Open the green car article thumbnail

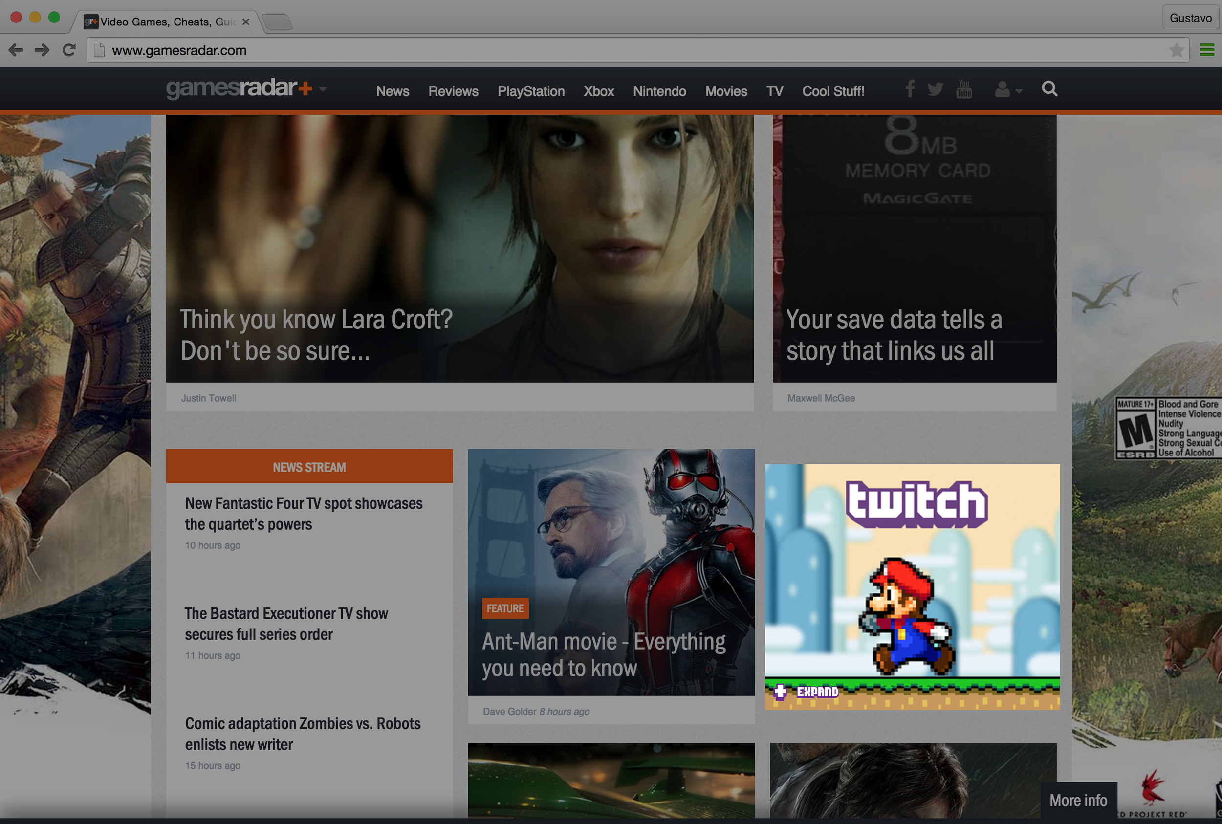coord(611,781)
